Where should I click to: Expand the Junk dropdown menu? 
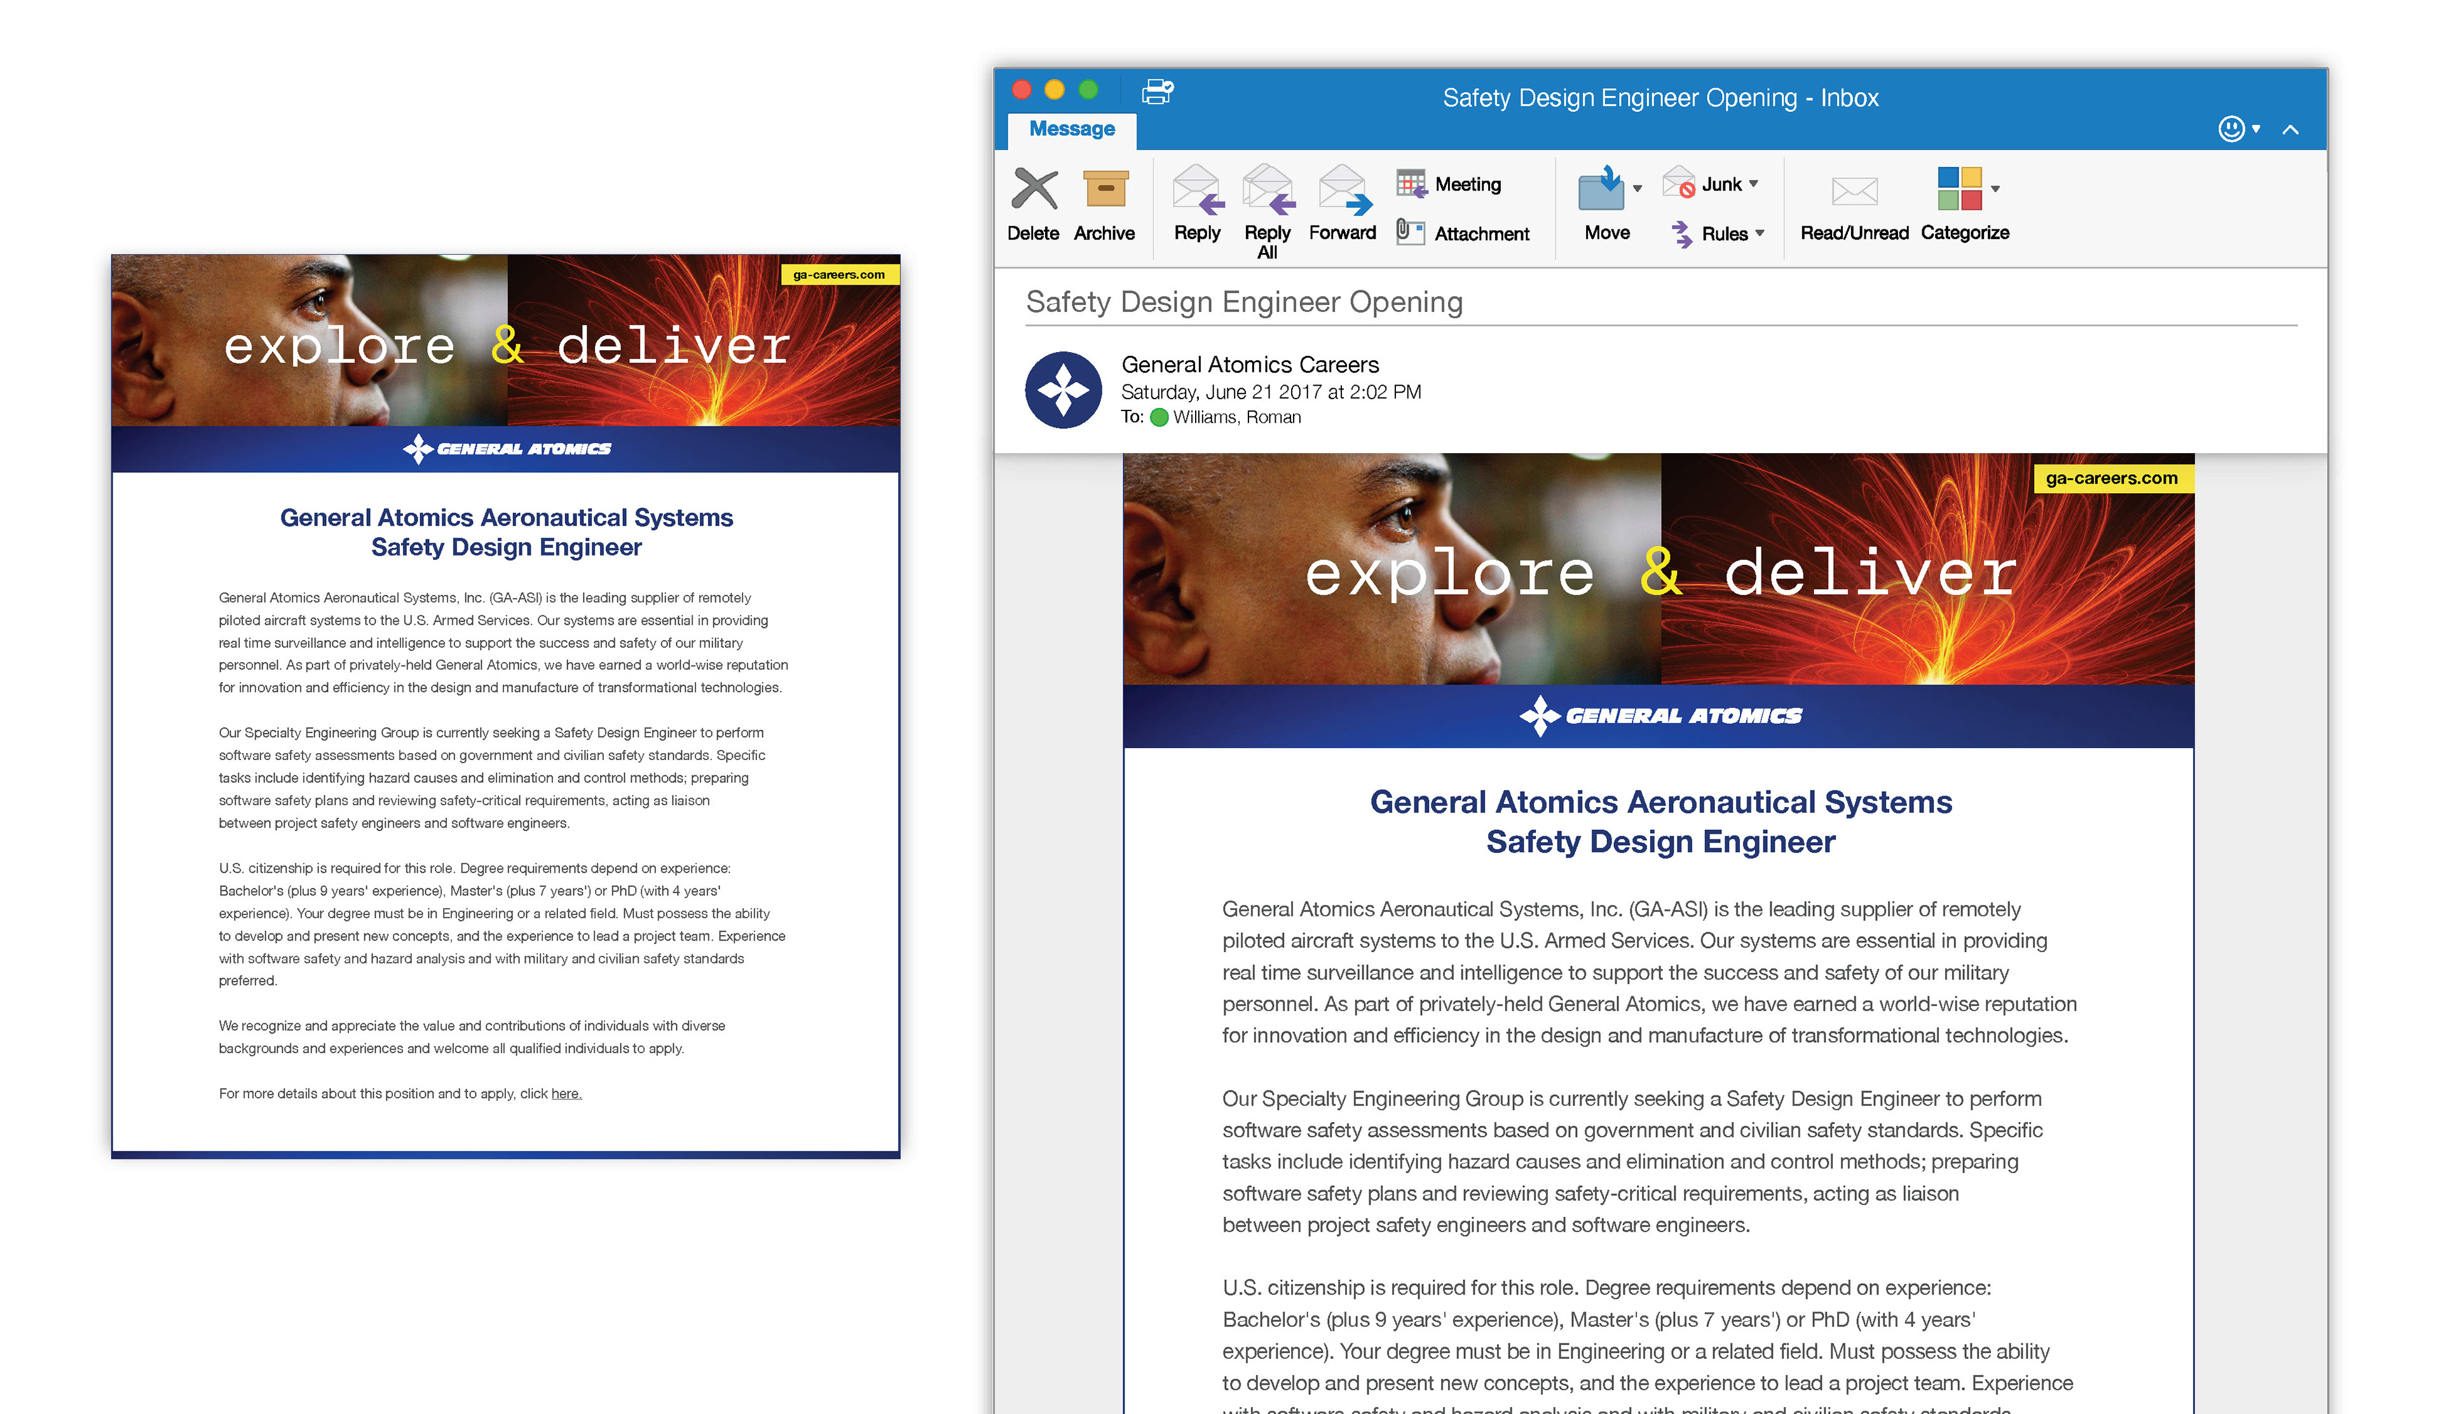1754,184
